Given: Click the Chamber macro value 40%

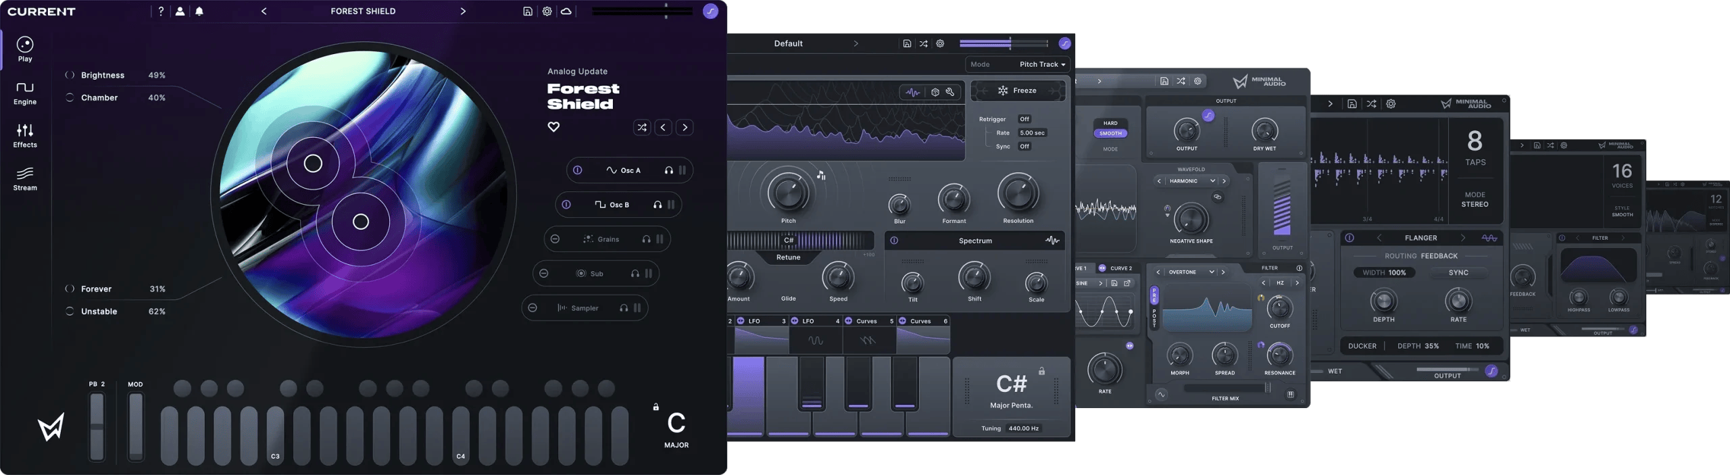Looking at the screenshot, I should point(157,97).
